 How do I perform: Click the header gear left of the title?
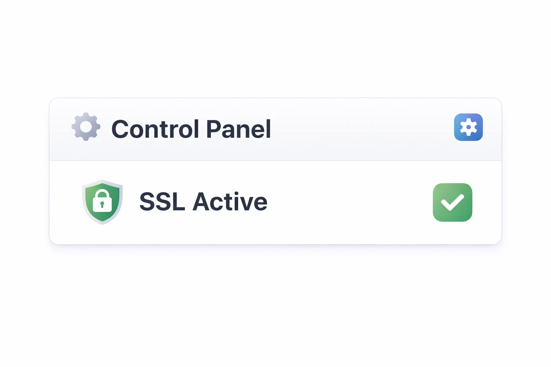point(86,127)
